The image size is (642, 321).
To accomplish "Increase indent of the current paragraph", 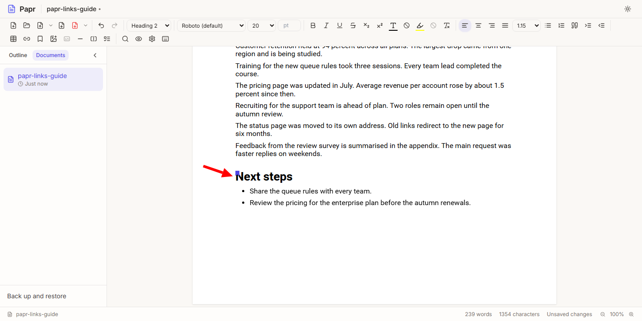I will [x=588, y=25].
